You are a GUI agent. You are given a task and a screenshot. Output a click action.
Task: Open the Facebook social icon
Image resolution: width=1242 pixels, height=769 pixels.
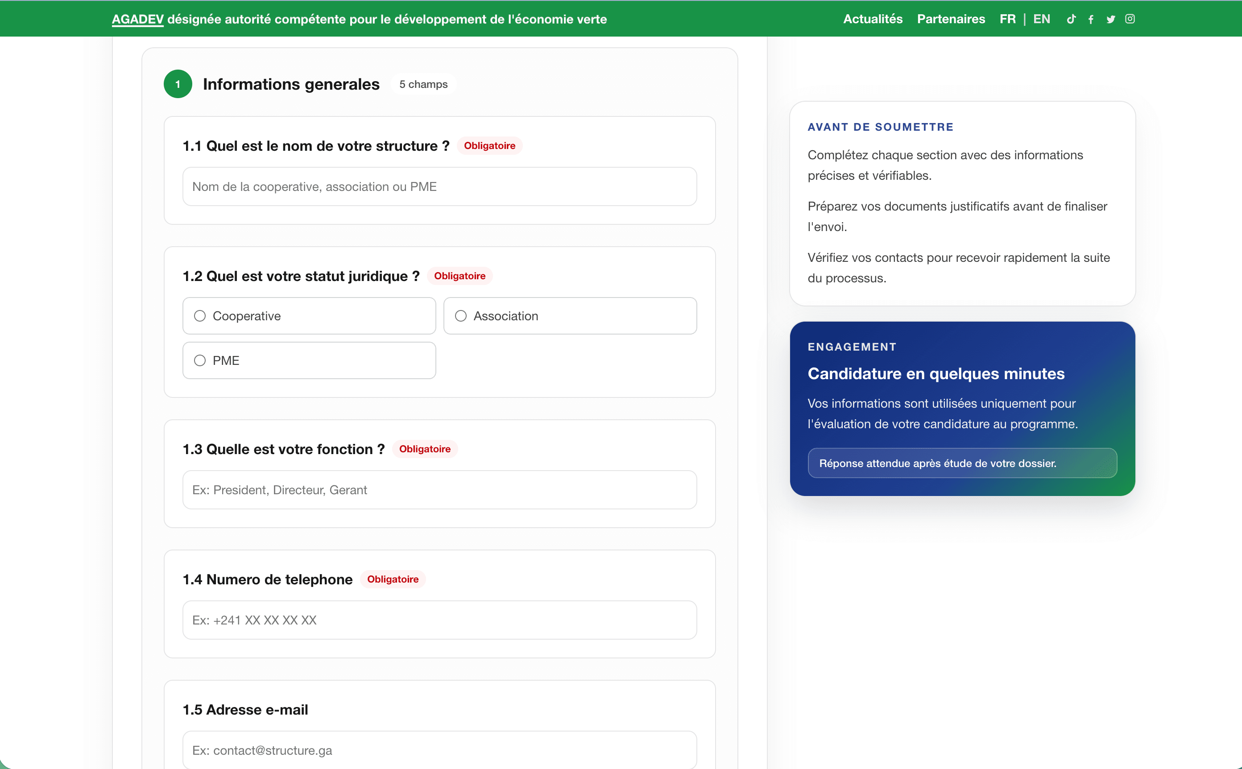[1091, 19]
